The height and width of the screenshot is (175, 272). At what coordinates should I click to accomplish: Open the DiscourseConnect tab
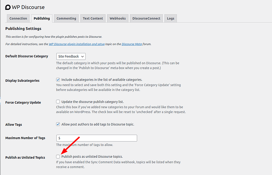click(x=146, y=18)
